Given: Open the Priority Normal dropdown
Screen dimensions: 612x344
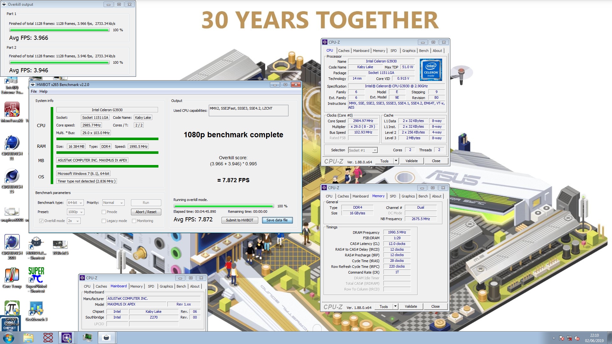Looking at the screenshot, I should pyautogui.click(x=113, y=203).
